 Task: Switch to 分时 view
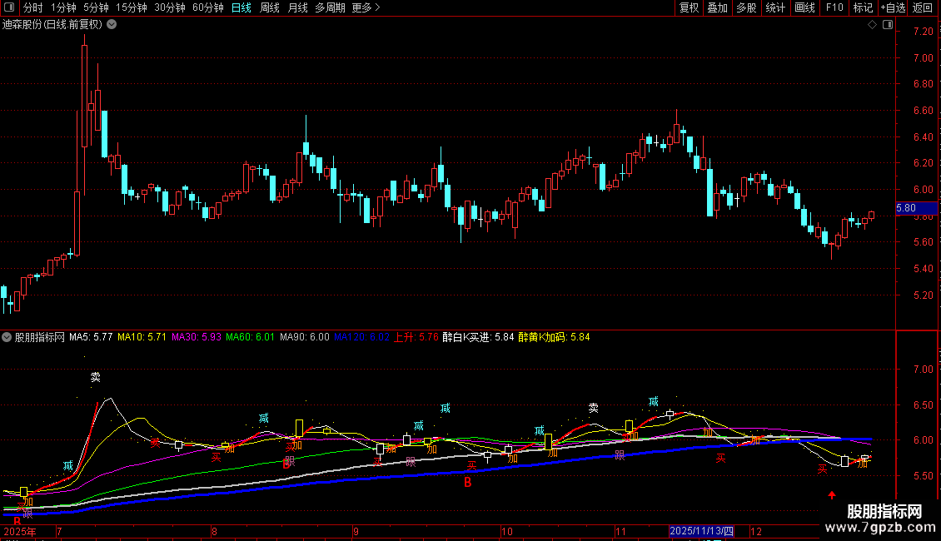pos(33,7)
